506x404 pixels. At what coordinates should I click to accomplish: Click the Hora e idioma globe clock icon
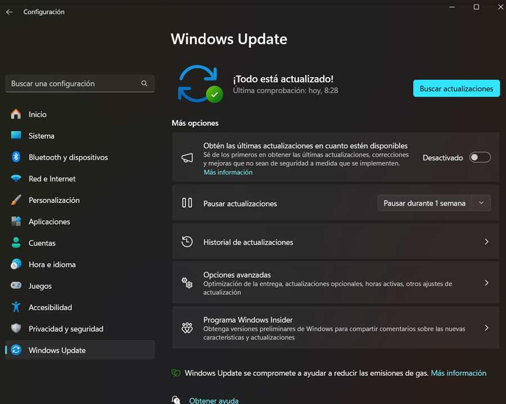pyautogui.click(x=16, y=265)
